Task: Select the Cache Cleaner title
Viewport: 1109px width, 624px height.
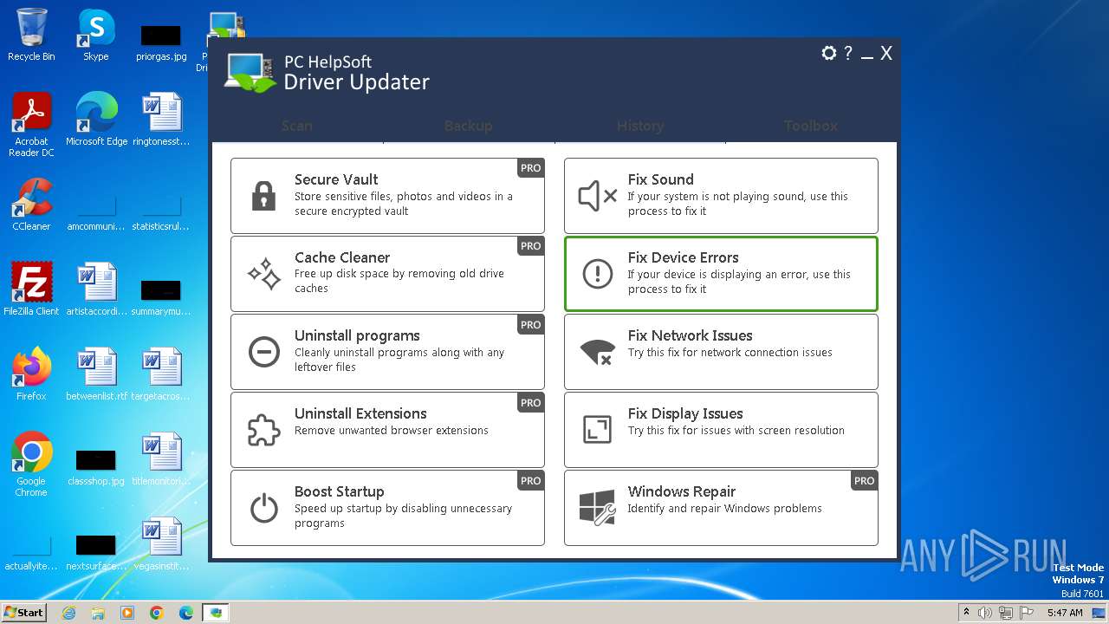Action: (x=342, y=257)
